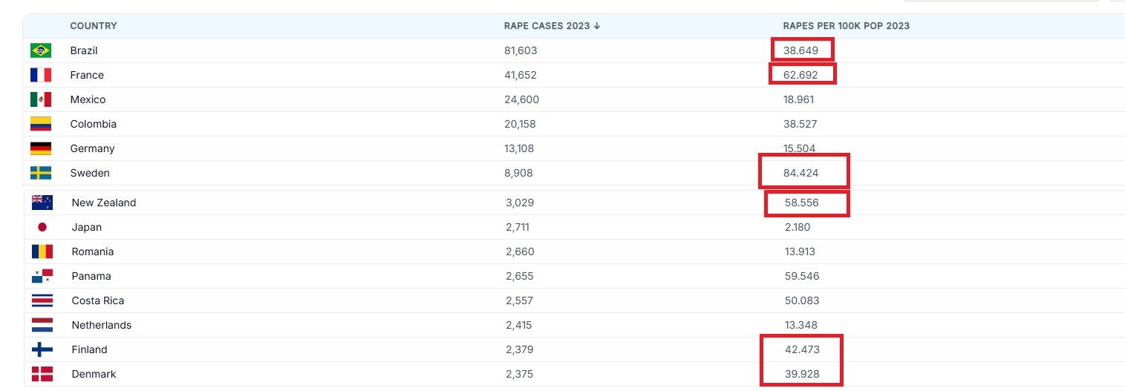1125x391 pixels.
Task: Click Colombia's case count 20,158
Action: pyautogui.click(x=520, y=124)
